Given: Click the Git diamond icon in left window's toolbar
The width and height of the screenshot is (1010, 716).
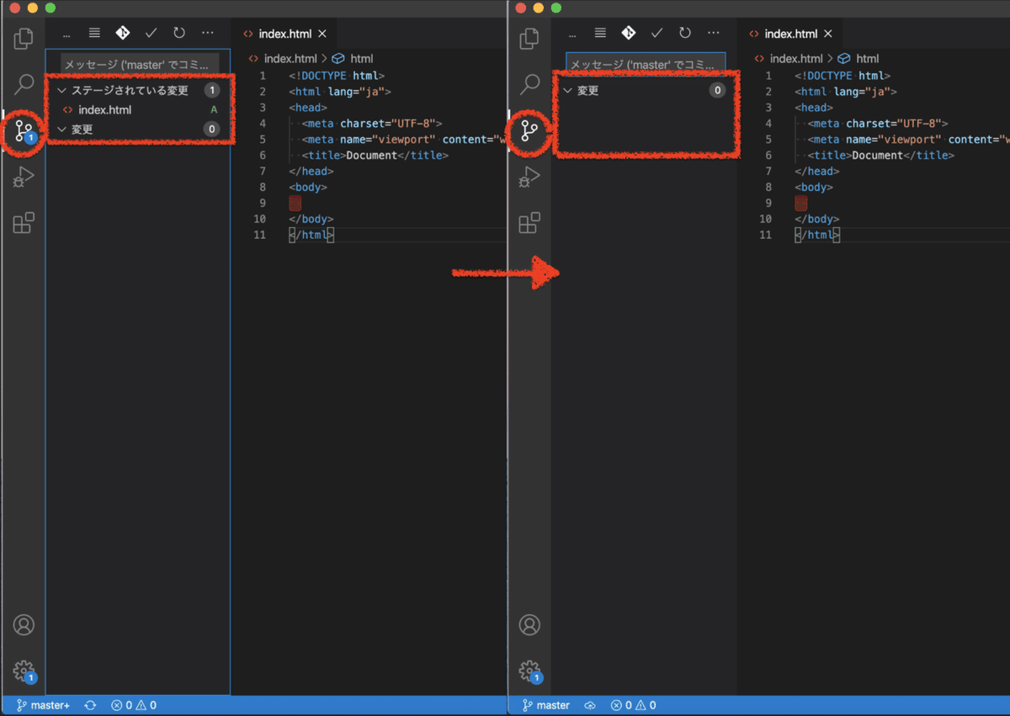Looking at the screenshot, I should point(123,34).
